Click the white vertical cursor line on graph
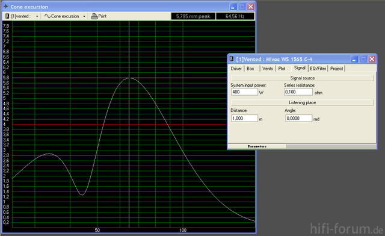Screen dimensions: 385x236 click(129, 124)
